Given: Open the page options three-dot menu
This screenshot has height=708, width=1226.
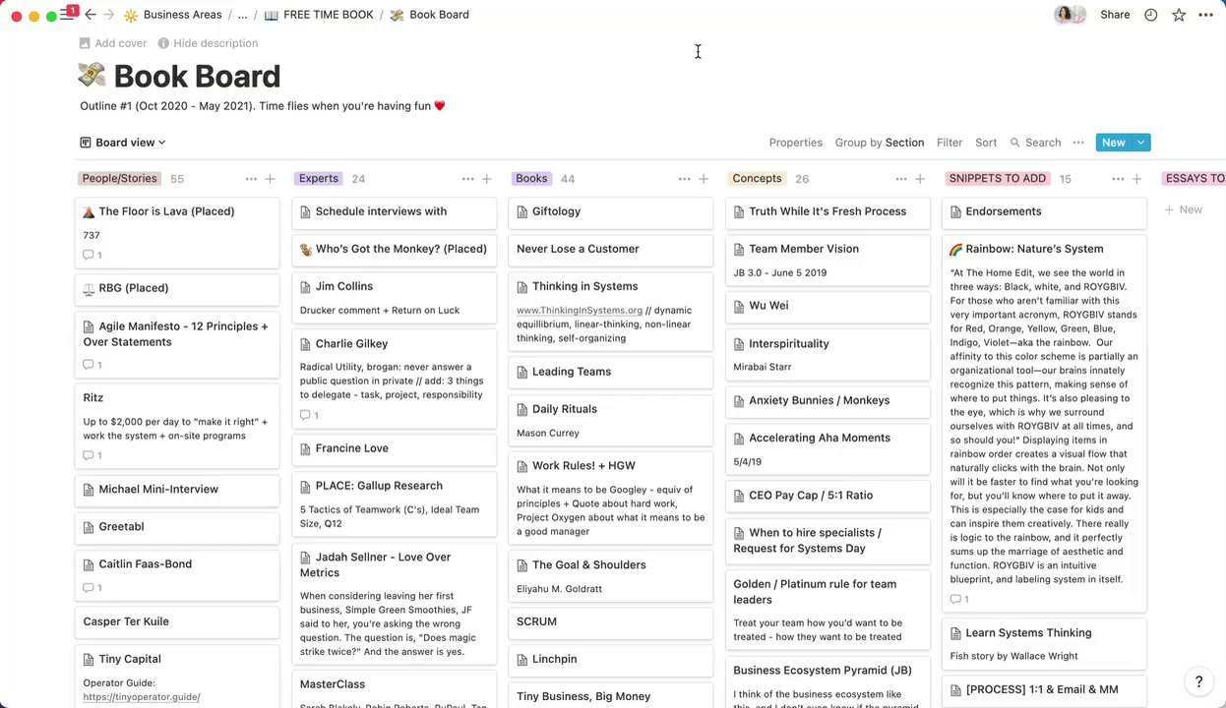Looking at the screenshot, I should click(1205, 15).
